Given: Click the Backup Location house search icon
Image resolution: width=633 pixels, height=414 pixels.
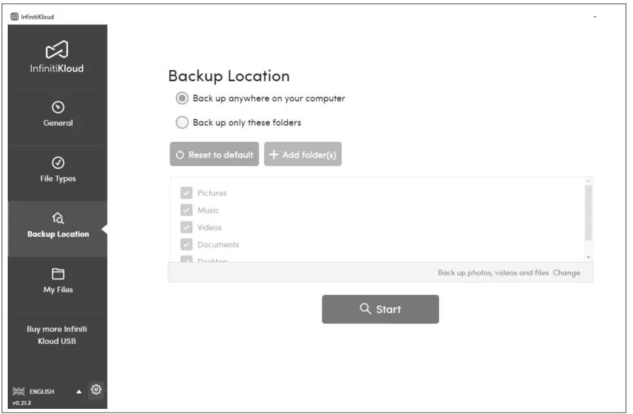Looking at the screenshot, I should click(58, 218).
